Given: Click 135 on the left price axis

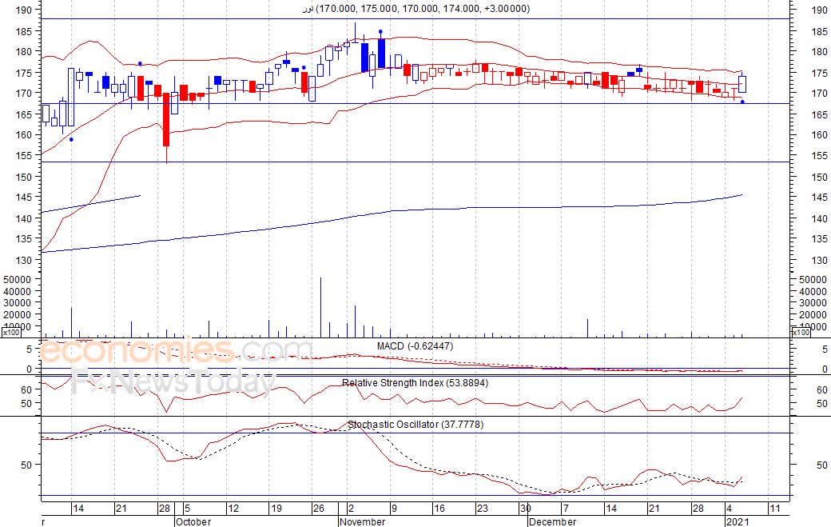Looking at the screenshot, I should point(24,239).
